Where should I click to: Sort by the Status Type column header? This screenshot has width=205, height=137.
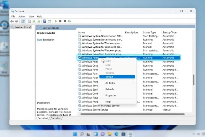point(149,32)
